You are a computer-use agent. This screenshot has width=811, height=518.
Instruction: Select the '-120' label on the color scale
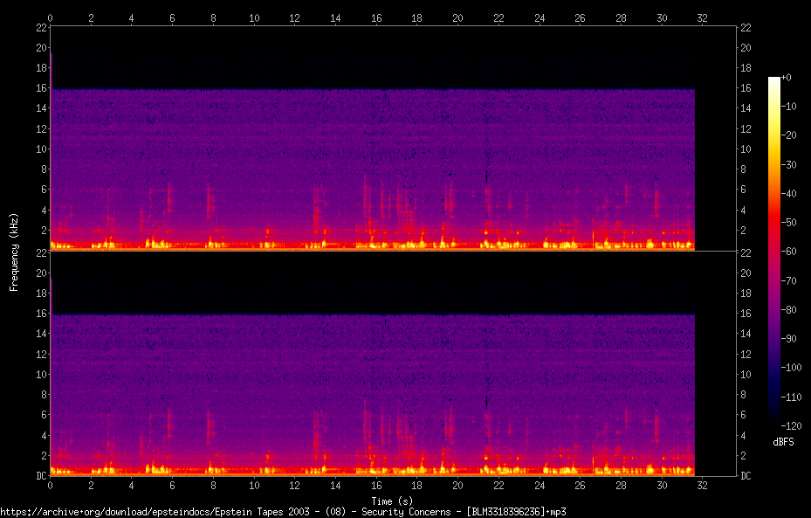coord(791,423)
